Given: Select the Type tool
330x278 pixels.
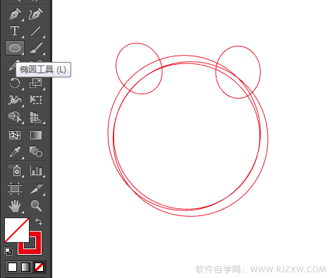Looking at the screenshot, I should (x=15, y=31).
